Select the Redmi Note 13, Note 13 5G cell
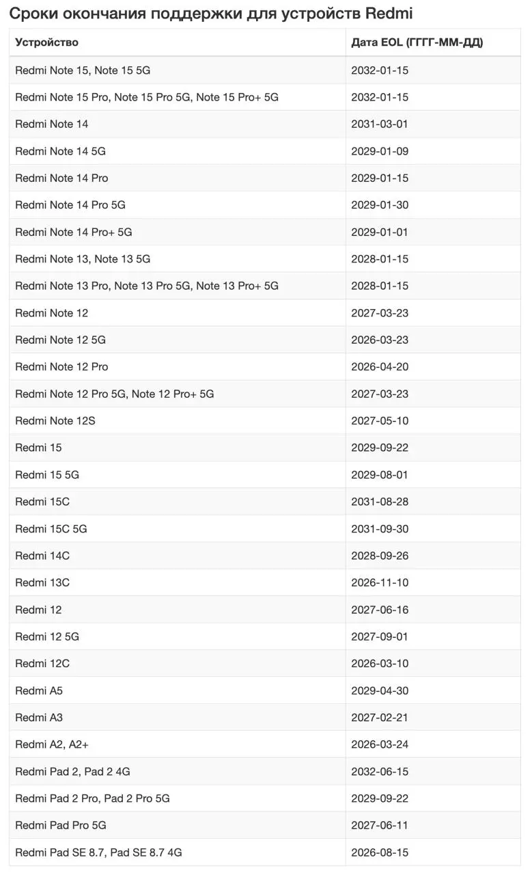 178,259
